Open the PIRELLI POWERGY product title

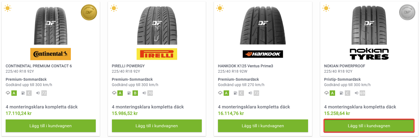coord(128,66)
